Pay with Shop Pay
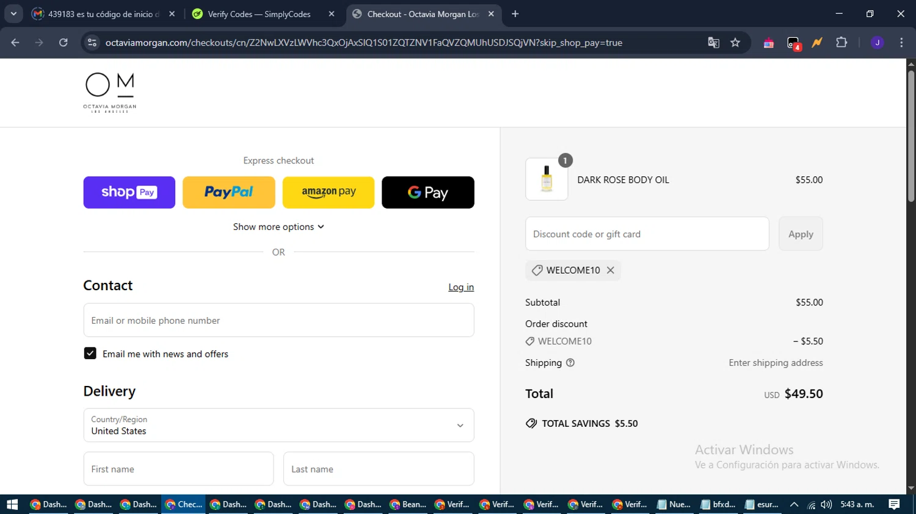This screenshot has height=514, width=916. click(129, 192)
